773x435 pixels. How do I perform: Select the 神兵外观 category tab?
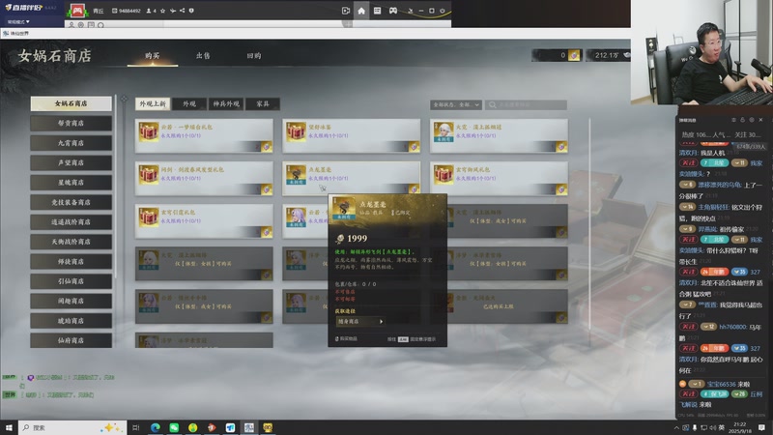click(x=226, y=104)
